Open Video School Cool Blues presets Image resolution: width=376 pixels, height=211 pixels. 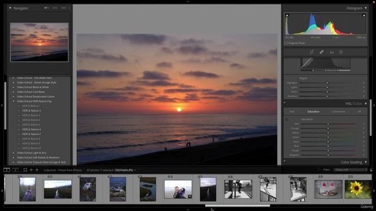(x=31, y=92)
